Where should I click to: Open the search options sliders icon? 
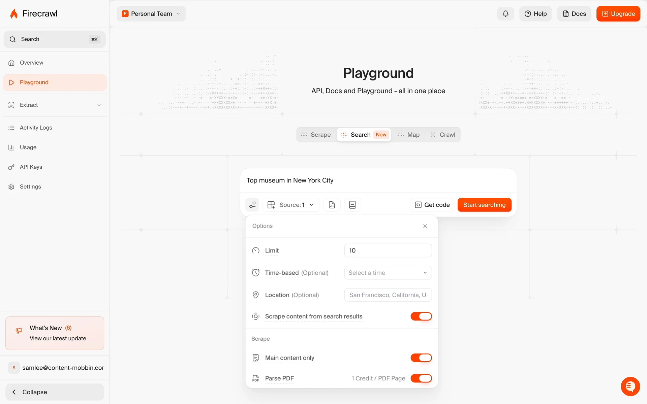pyautogui.click(x=252, y=205)
